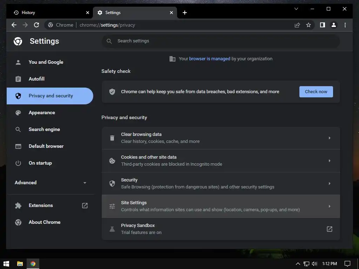Select the Settings tab
The image size is (359, 269).
pos(135,13)
